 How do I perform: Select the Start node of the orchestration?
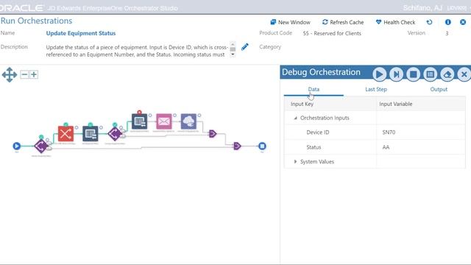(16, 146)
